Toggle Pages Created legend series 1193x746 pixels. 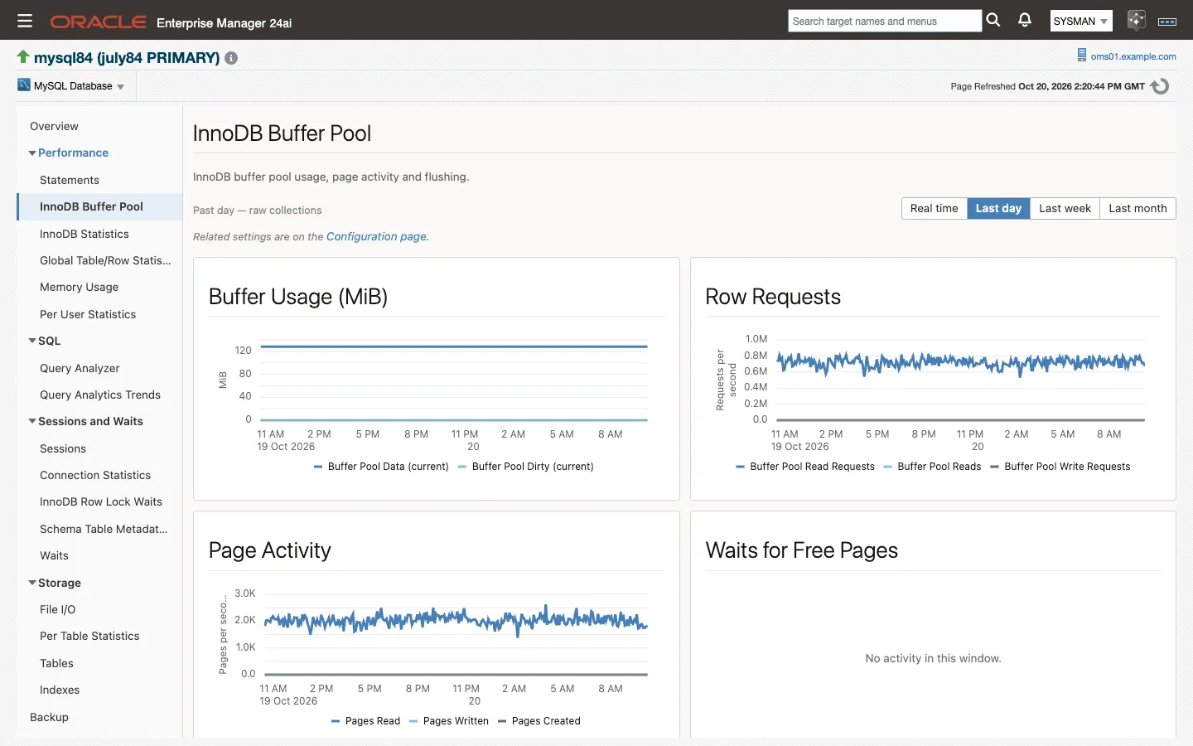539,721
